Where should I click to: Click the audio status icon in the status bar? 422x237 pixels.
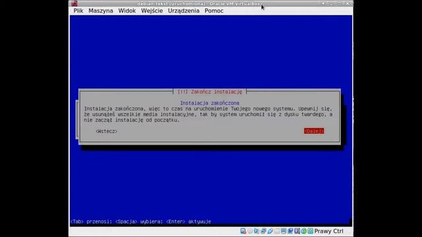(x=256, y=231)
